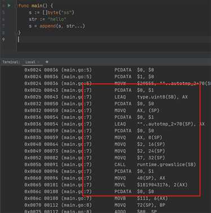Click the LEAQ type.uint8(SB), AX line
This screenshot has height=213, width=211.
pyautogui.click(x=106, y=97)
